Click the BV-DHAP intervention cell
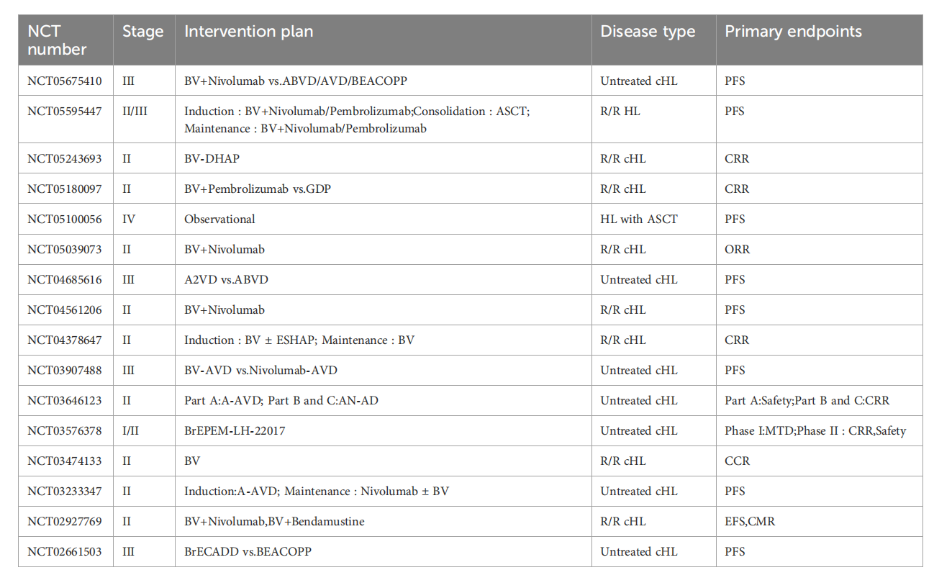The image size is (952, 570). pyautogui.click(x=384, y=158)
